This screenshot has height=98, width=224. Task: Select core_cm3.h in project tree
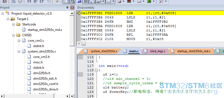click(x=41, y=57)
